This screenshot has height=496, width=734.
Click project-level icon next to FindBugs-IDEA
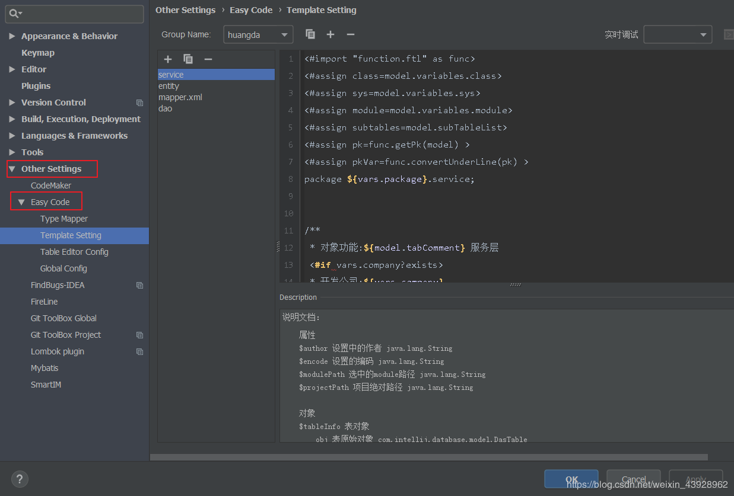(x=139, y=285)
